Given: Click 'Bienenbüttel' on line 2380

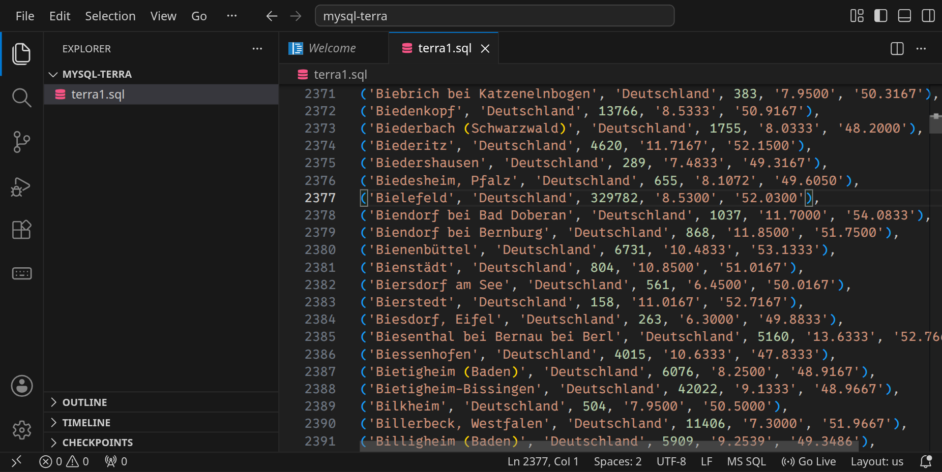Looking at the screenshot, I should [423, 249].
